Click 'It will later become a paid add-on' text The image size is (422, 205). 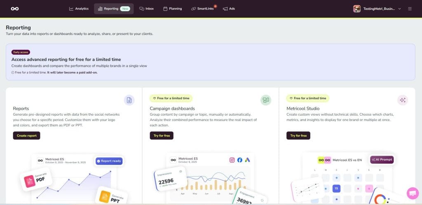coord(73,72)
